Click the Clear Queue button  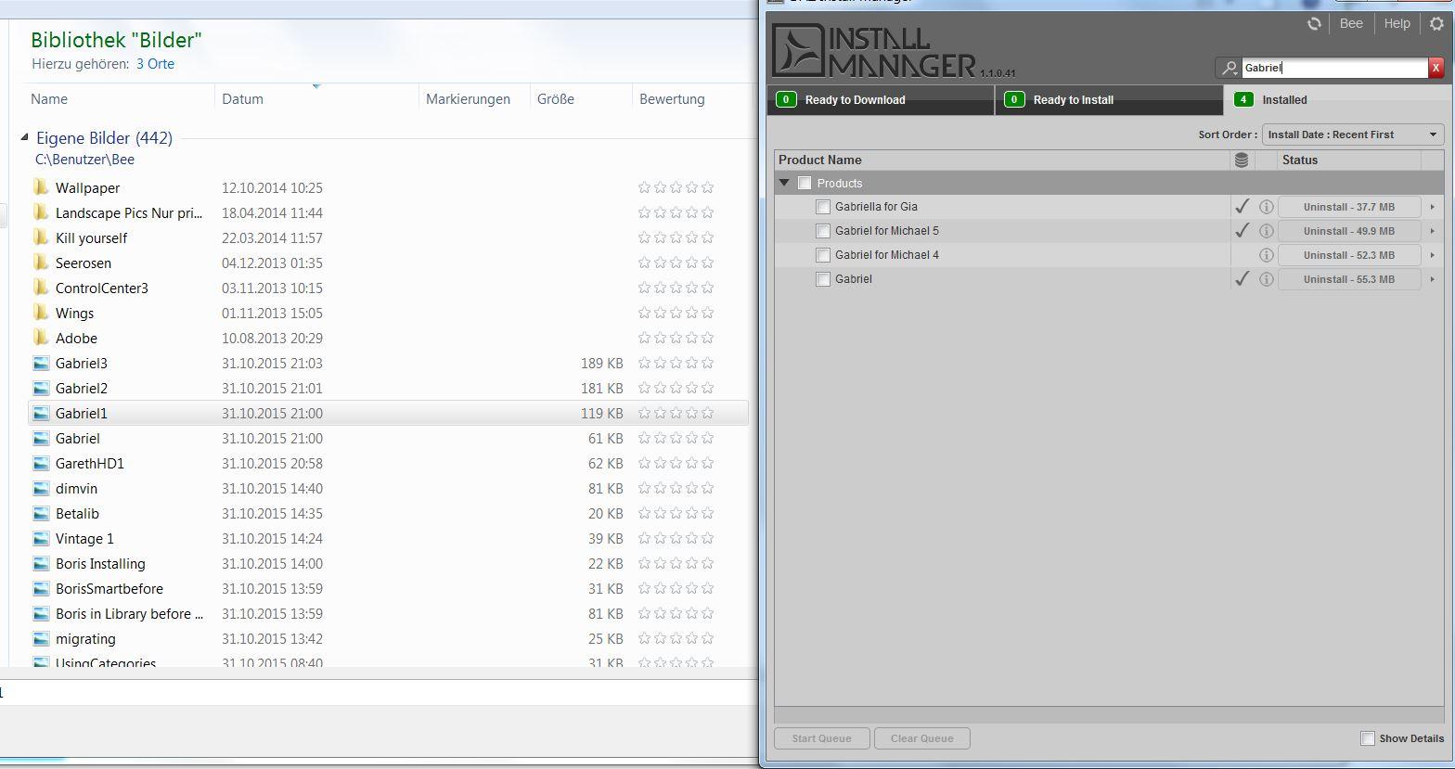pos(922,738)
